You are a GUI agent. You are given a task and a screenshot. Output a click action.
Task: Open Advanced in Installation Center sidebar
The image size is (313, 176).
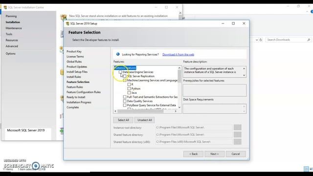tap(12, 46)
